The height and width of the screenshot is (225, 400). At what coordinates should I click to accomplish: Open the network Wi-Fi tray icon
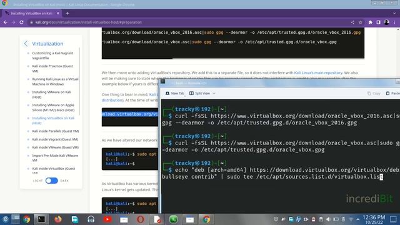coord(351,219)
